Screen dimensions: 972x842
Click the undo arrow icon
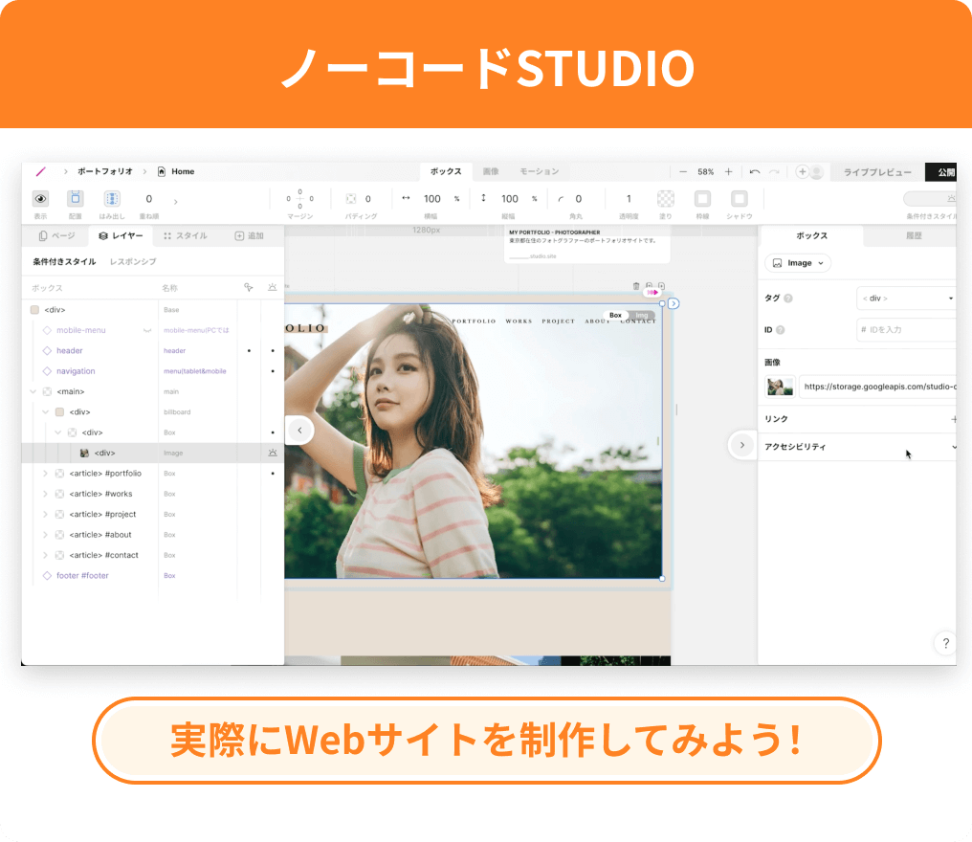pyautogui.click(x=755, y=171)
